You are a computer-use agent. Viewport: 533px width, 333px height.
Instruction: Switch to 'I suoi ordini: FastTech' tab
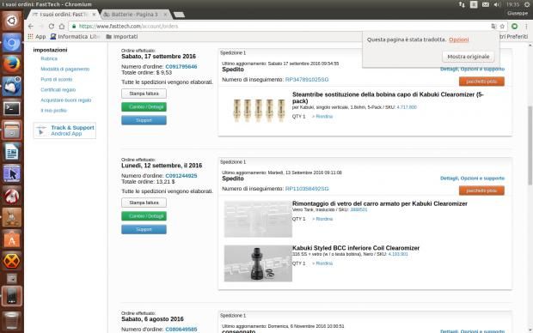pos(64,15)
